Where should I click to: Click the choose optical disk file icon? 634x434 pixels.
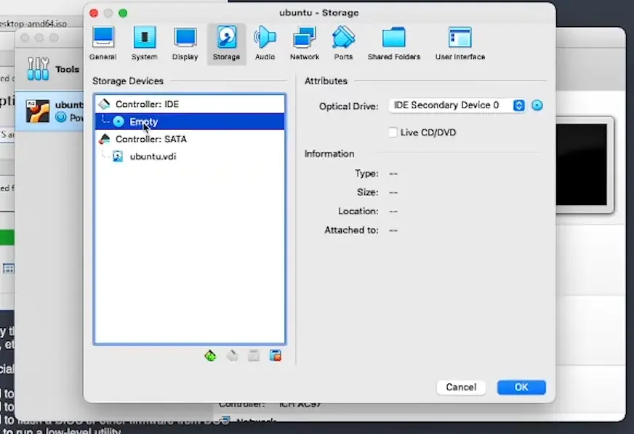(x=537, y=105)
